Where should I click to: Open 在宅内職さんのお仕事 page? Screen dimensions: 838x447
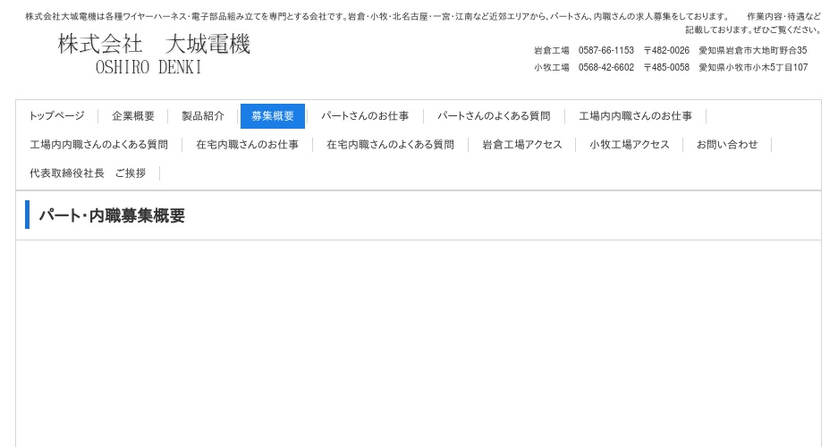(x=247, y=145)
